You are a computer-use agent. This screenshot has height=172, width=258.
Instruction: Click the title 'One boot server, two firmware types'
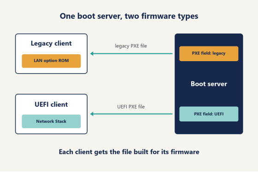(129, 16)
